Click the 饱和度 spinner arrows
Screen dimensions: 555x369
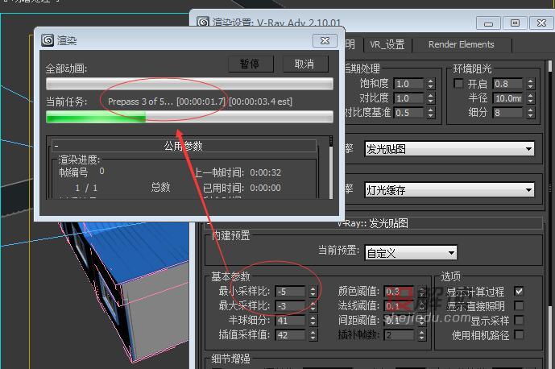click(430, 84)
